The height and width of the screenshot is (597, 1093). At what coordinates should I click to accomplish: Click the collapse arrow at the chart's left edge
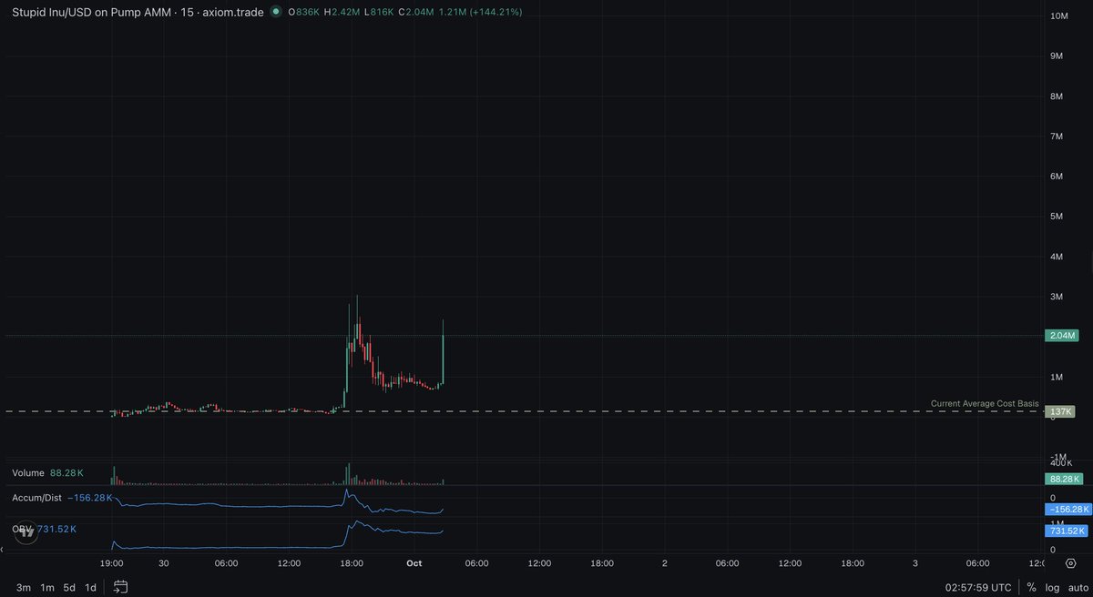click(4, 551)
